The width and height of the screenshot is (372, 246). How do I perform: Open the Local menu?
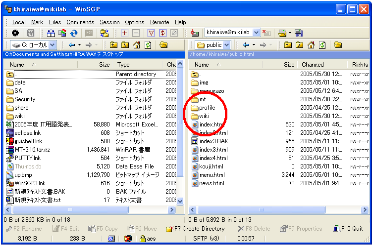[x=19, y=22]
